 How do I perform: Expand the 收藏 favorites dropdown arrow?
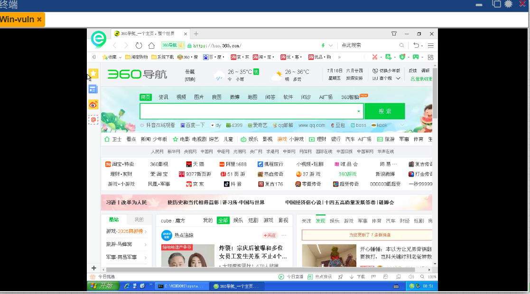pos(120,57)
